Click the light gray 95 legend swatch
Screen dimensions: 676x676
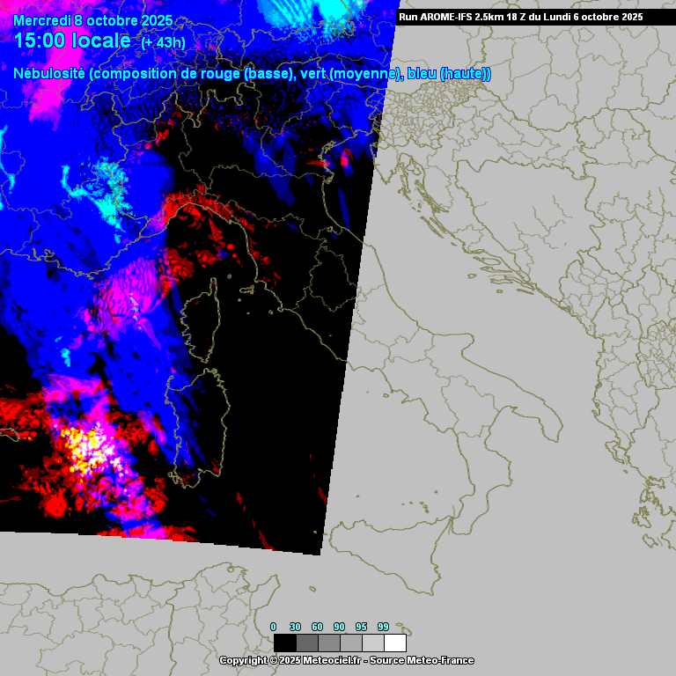tap(373, 643)
